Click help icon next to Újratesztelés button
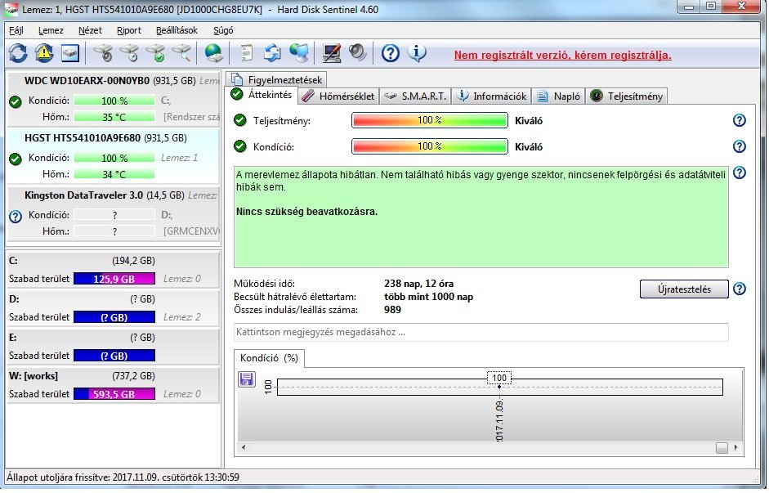 pyautogui.click(x=739, y=289)
